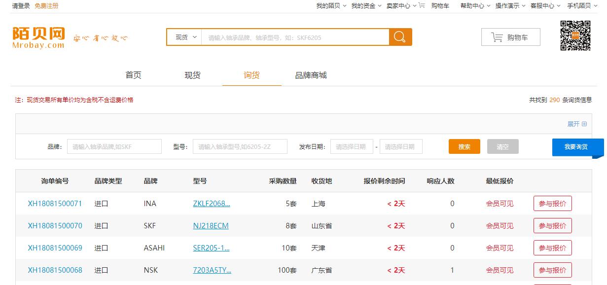Go to the 首页 tab

[133, 75]
